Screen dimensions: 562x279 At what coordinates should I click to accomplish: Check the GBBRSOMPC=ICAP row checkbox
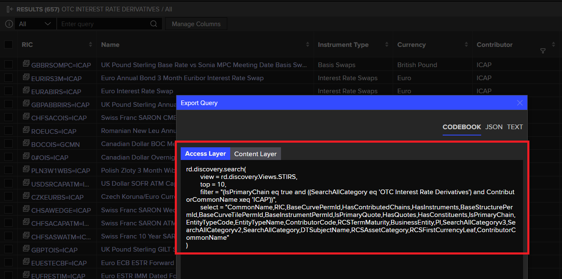[x=8, y=65]
